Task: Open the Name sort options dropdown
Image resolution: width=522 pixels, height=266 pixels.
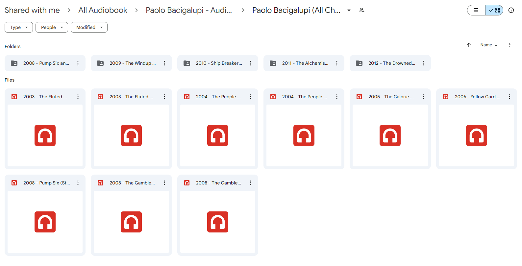Action: pyautogui.click(x=489, y=45)
